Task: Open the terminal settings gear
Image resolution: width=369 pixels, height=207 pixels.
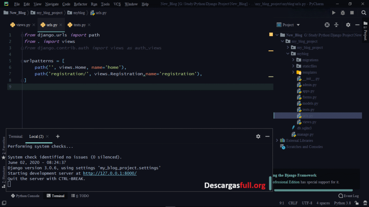Action: [x=258, y=137]
